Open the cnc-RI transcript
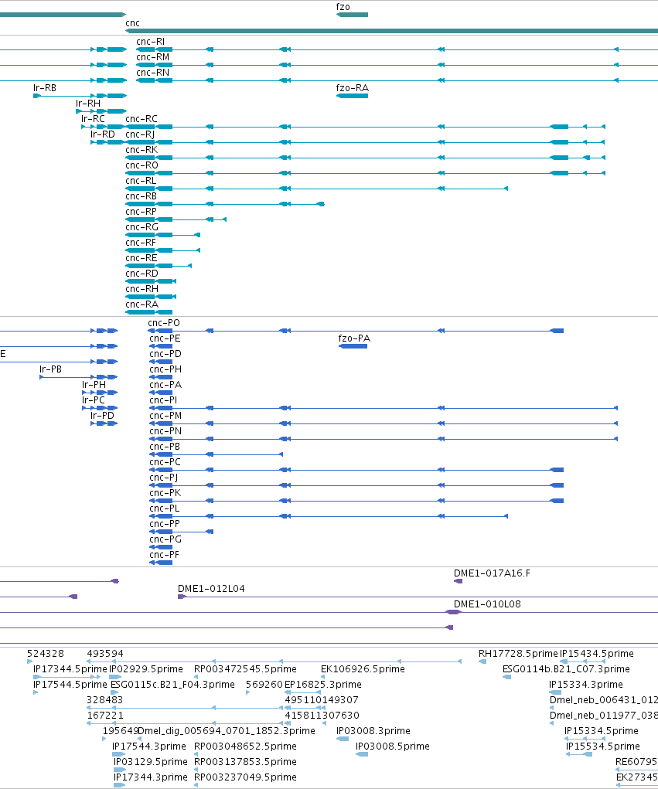This screenshot has height=789, width=658. 150,42
